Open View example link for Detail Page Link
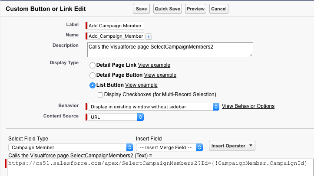314x176 pixels. [x=154, y=65]
